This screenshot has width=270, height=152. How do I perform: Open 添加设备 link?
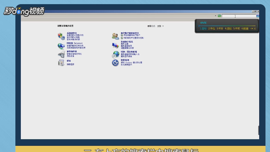pyautogui.click(x=70, y=56)
